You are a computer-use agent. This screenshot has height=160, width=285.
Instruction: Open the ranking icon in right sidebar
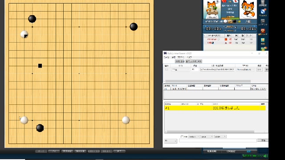[x=263, y=21]
